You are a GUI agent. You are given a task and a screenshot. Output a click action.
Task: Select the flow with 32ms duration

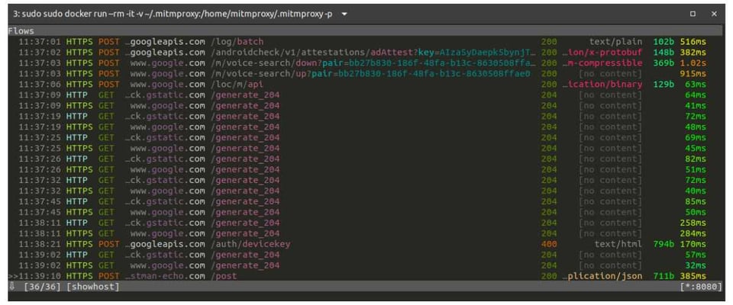tap(366, 265)
